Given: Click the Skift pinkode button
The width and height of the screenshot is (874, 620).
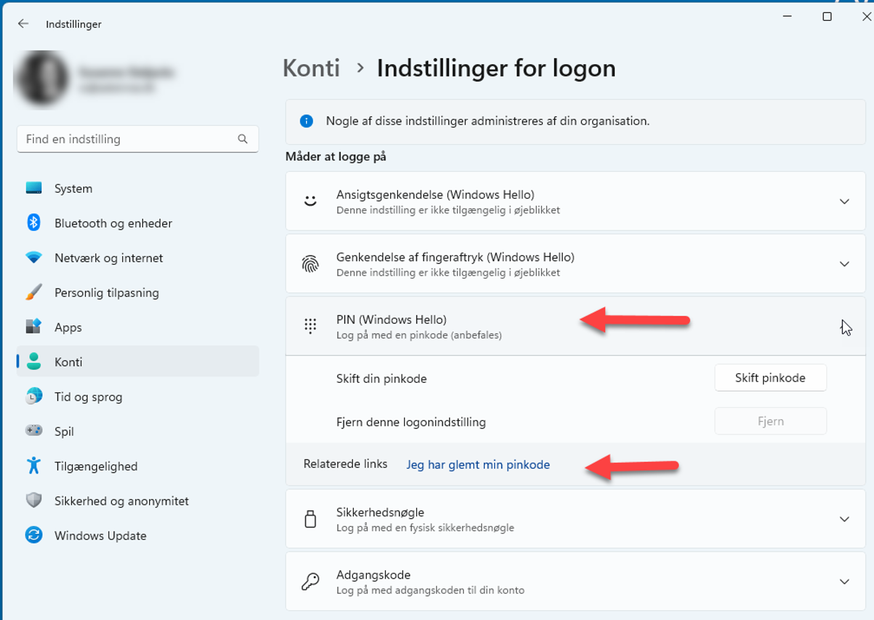Looking at the screenshot, I should coord(770,378).
